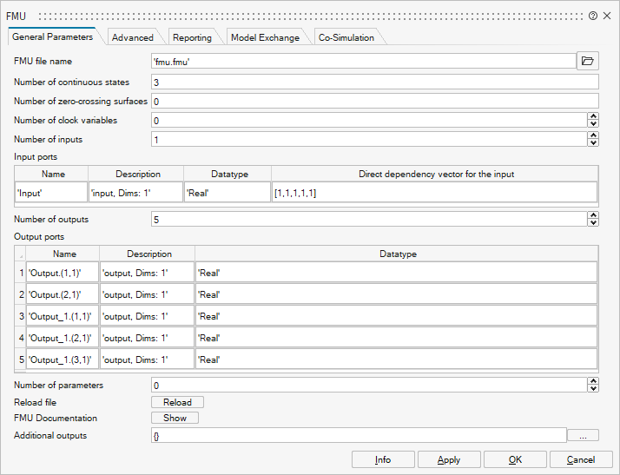Click the help question mark icon
The width and height of the screenshot is (620, 475).
coord(593,16)
